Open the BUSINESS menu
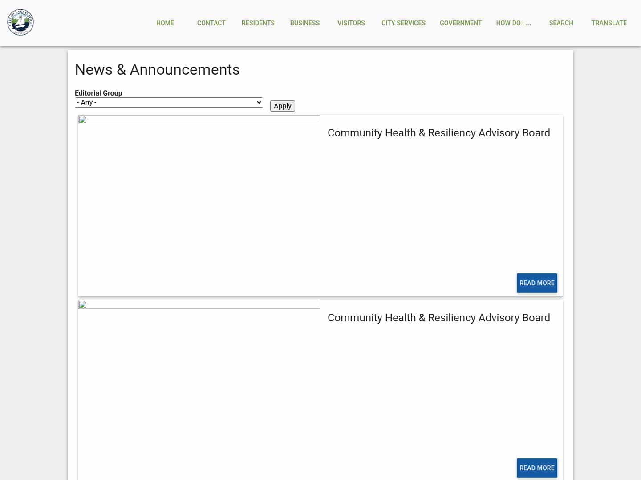 (x=304, y=23)
